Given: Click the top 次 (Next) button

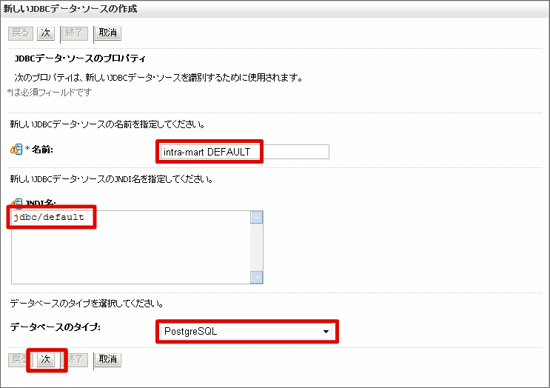Looking at the screenshot, I should tap(46, 33).
